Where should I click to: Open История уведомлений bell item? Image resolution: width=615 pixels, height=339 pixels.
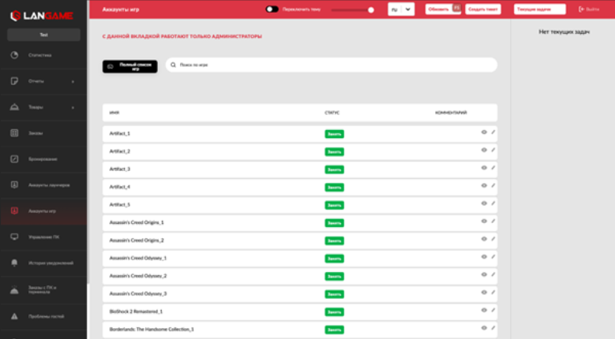(43, 263)
